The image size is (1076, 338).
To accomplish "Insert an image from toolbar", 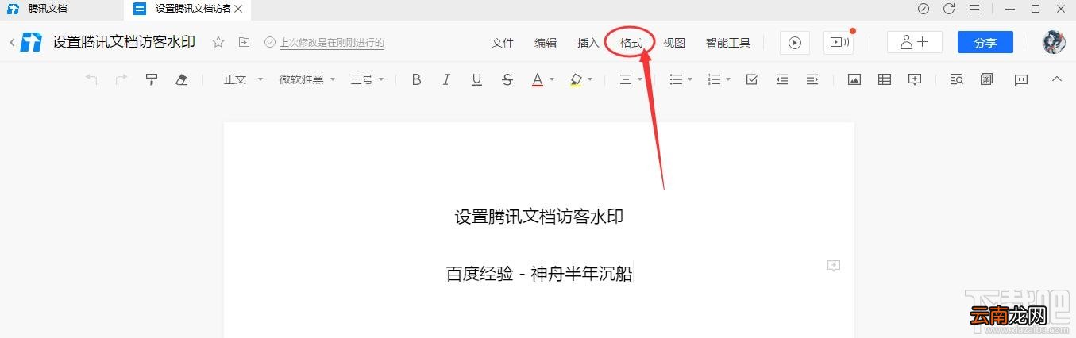I will pyautogui.click(x=854, y=79).
